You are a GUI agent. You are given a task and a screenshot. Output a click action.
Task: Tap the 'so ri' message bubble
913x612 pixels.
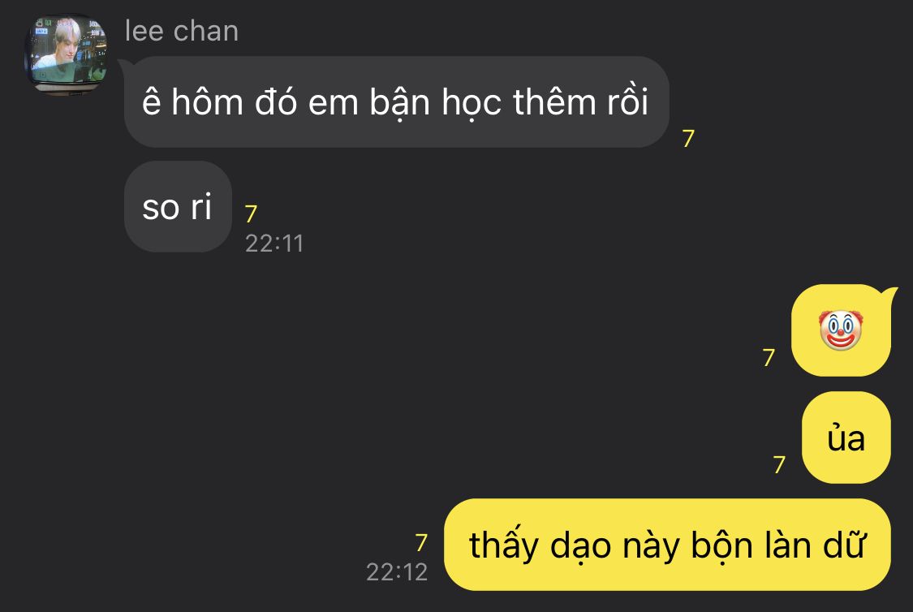tap(178, 207)
